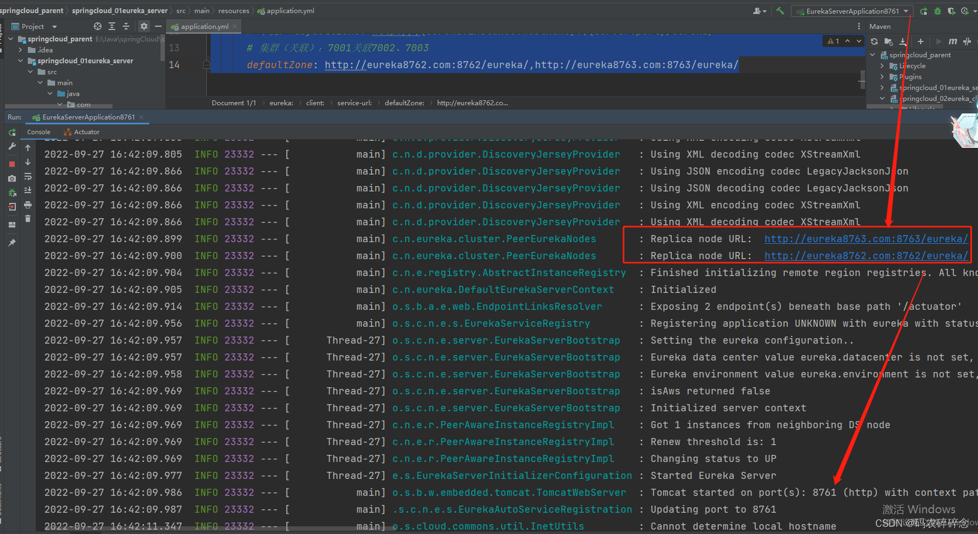Expand Maven springcloud_01eureka module node
Viewport: 978px width, 534px height.
pos(882,88)
